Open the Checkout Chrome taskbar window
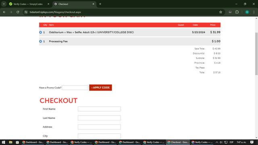The image size is (258, 145). tap(178, 142)
